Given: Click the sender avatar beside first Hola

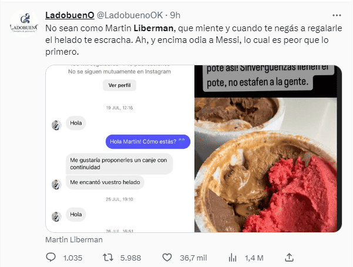Looking at the screenshot, I should [56, 125].
